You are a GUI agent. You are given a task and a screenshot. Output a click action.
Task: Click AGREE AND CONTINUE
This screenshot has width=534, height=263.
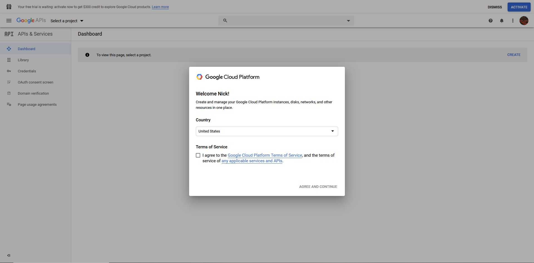point(318,187)
